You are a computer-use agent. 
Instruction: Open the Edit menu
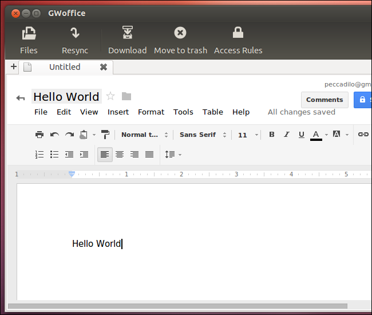pos(64,112)
